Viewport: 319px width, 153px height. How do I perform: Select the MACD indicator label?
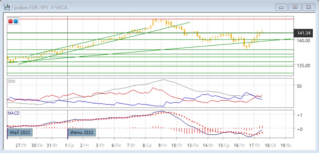pos(13,113)
